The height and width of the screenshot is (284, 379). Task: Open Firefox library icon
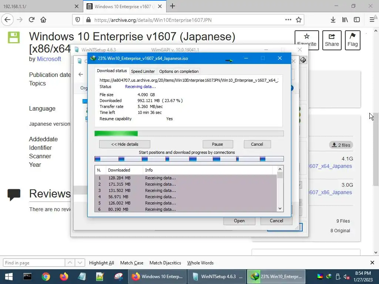[x=345, y=20]
